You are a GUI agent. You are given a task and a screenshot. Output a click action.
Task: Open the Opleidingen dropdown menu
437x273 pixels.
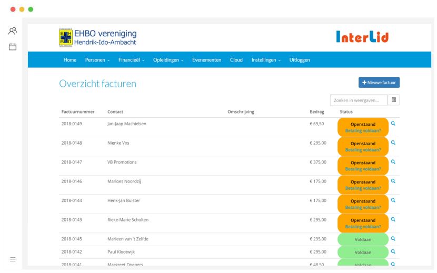pos(168,60)
